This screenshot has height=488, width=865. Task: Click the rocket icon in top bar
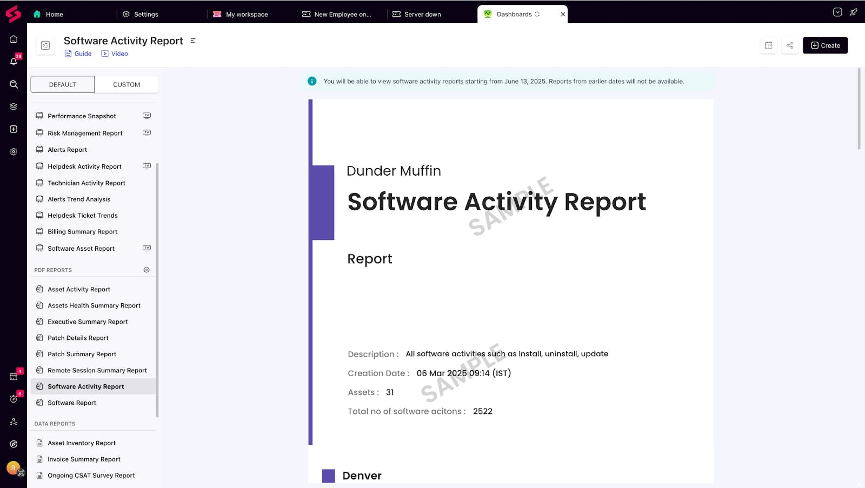(854, 12)
